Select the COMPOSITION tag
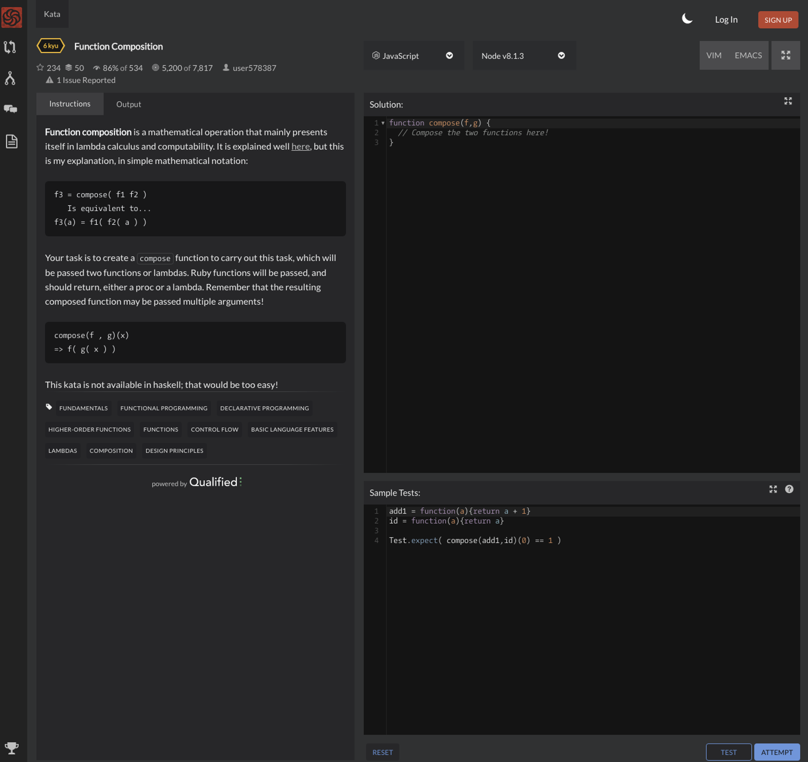This screenshot has height=762, width=808. [111, 451]
